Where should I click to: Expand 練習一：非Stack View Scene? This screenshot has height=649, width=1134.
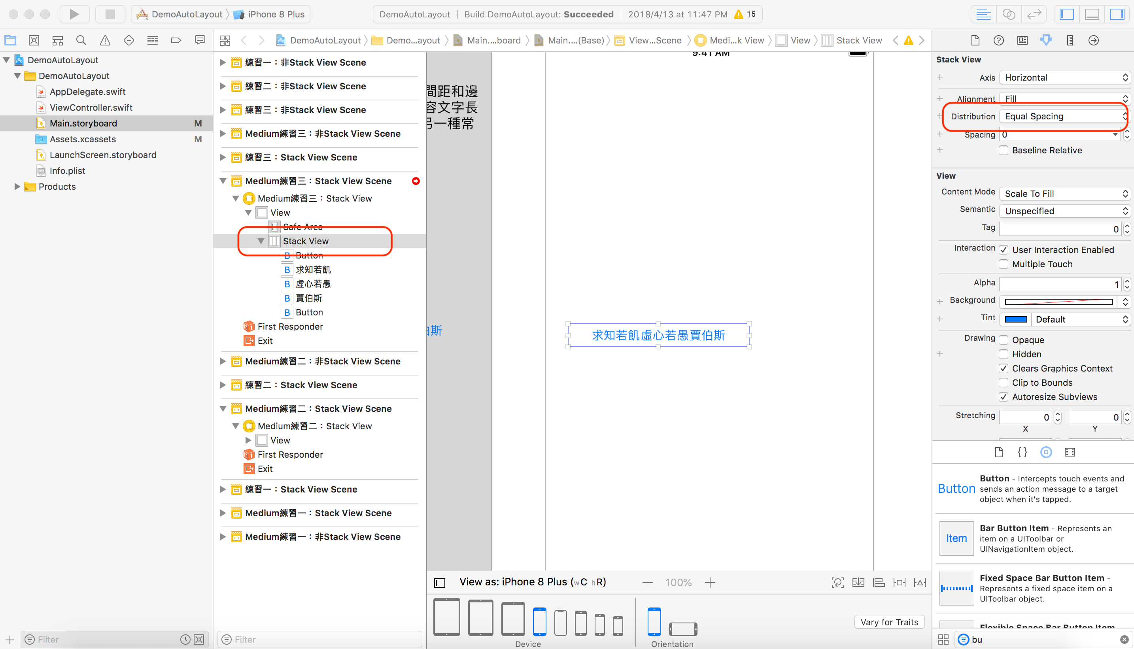(x=223, y=62)
